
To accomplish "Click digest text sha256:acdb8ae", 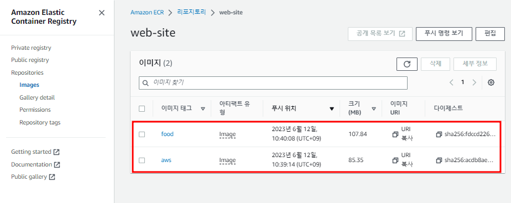I will click(469, 160).
